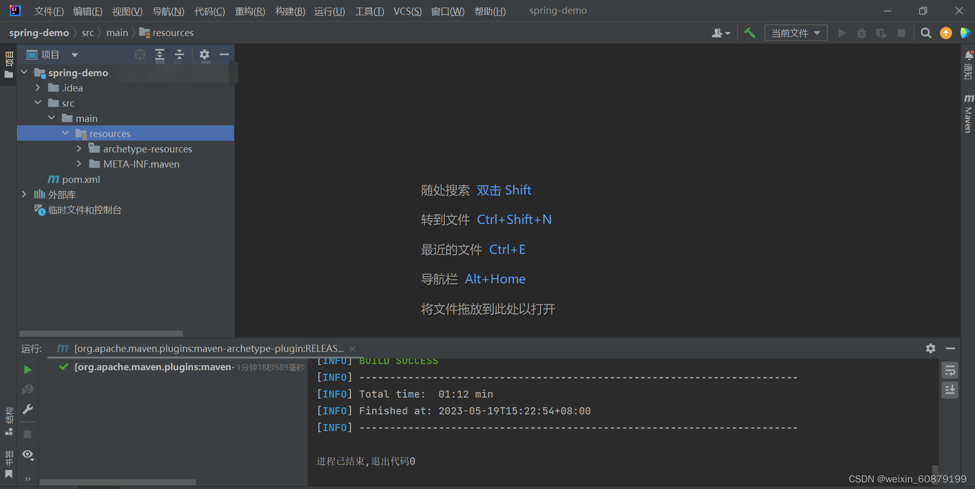Click the horizontal scrollbar under the project tree
975x489 pixels.
point(100,334)
